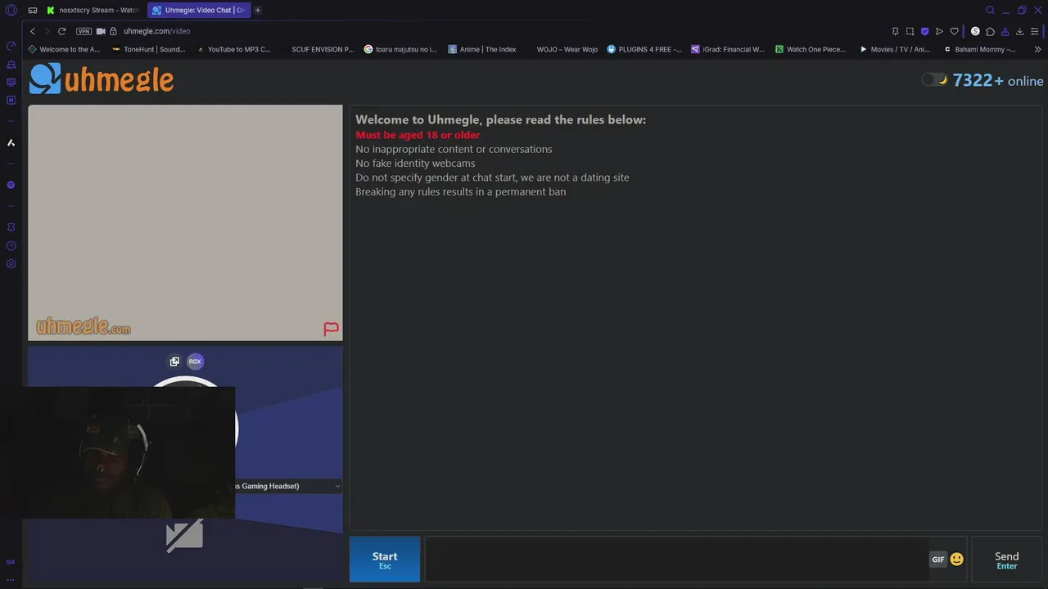
Task: Bookmark this page with the heart icon
Action: tap(954, 31)
